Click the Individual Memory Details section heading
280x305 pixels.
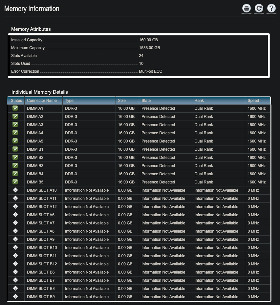coord(36,92)
